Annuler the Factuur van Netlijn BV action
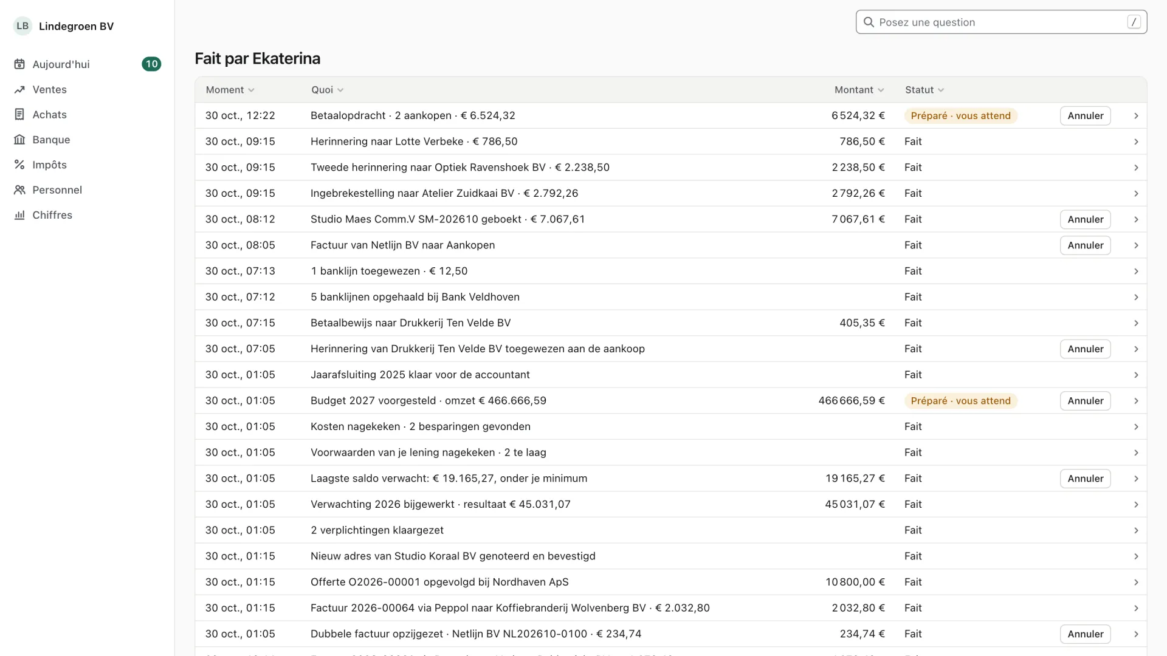Screen dimensions: 1167x656 (1085, 245)
